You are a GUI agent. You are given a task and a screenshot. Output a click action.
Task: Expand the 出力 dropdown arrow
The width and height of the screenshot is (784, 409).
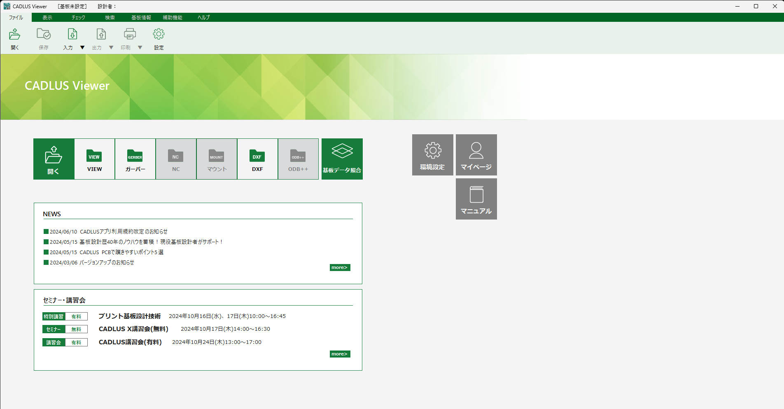pyautogui.click(x=111, y=48)
